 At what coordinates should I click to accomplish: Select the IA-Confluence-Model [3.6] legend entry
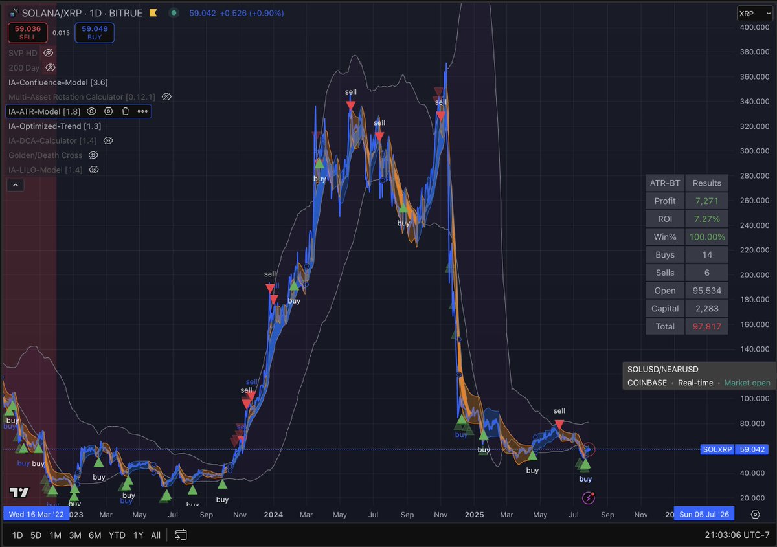point(58,82)
